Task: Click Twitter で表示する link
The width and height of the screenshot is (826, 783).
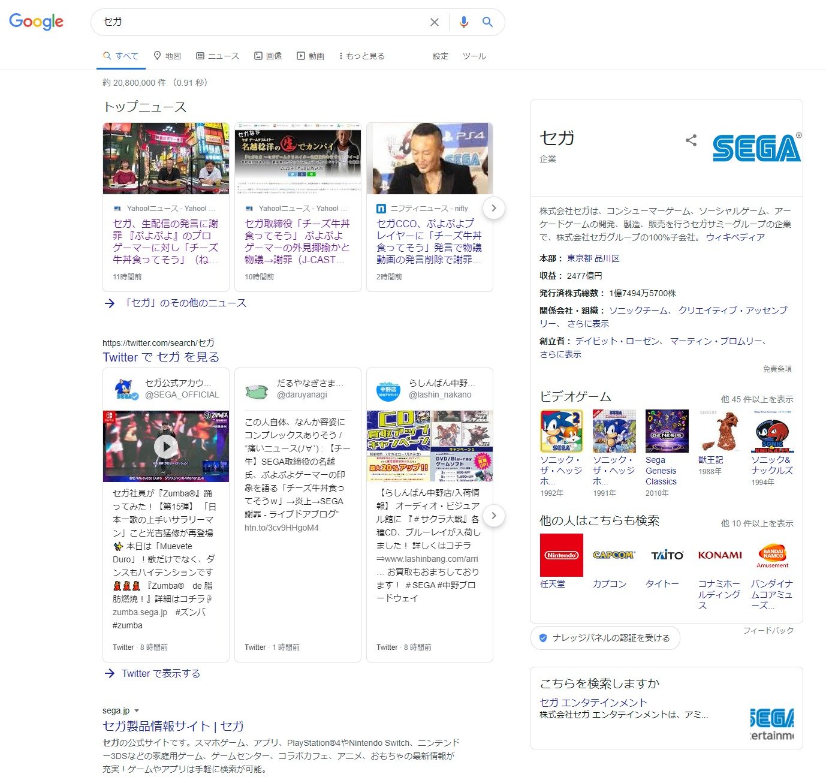Action: 161,673
